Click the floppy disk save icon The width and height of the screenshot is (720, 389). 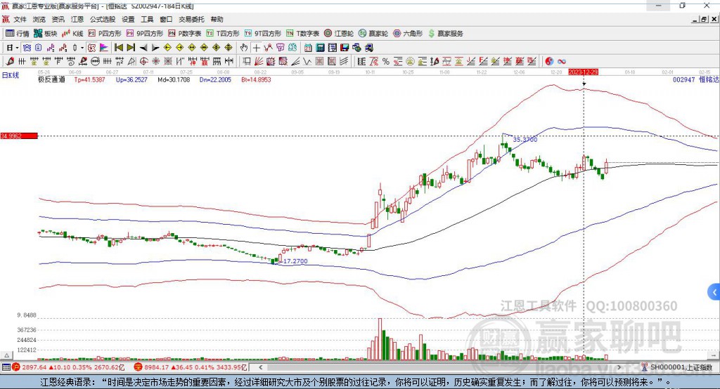[x=345, y=48]
